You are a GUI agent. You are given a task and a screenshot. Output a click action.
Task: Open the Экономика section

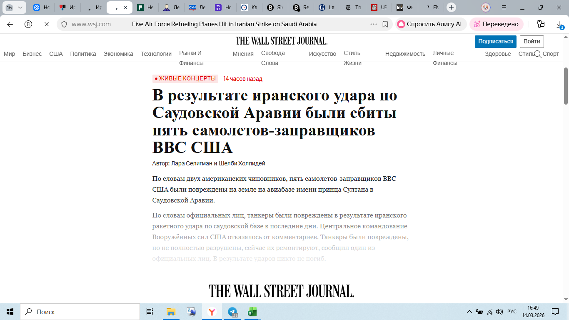[x=118, y=54]
